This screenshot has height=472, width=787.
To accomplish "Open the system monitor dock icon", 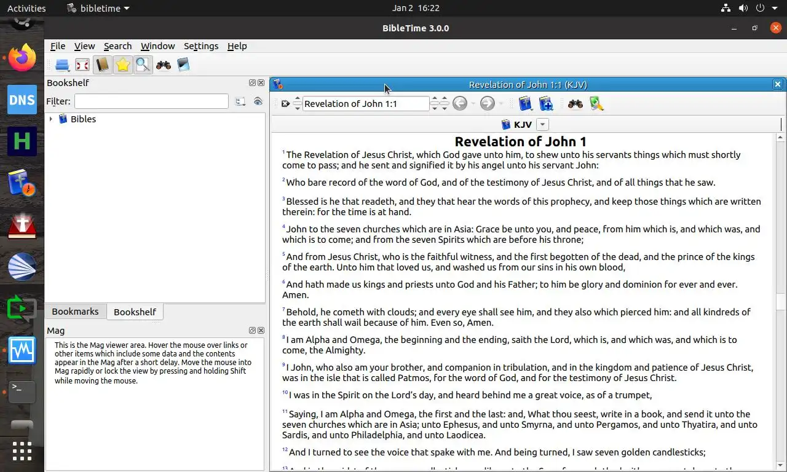I will (22, 350).
